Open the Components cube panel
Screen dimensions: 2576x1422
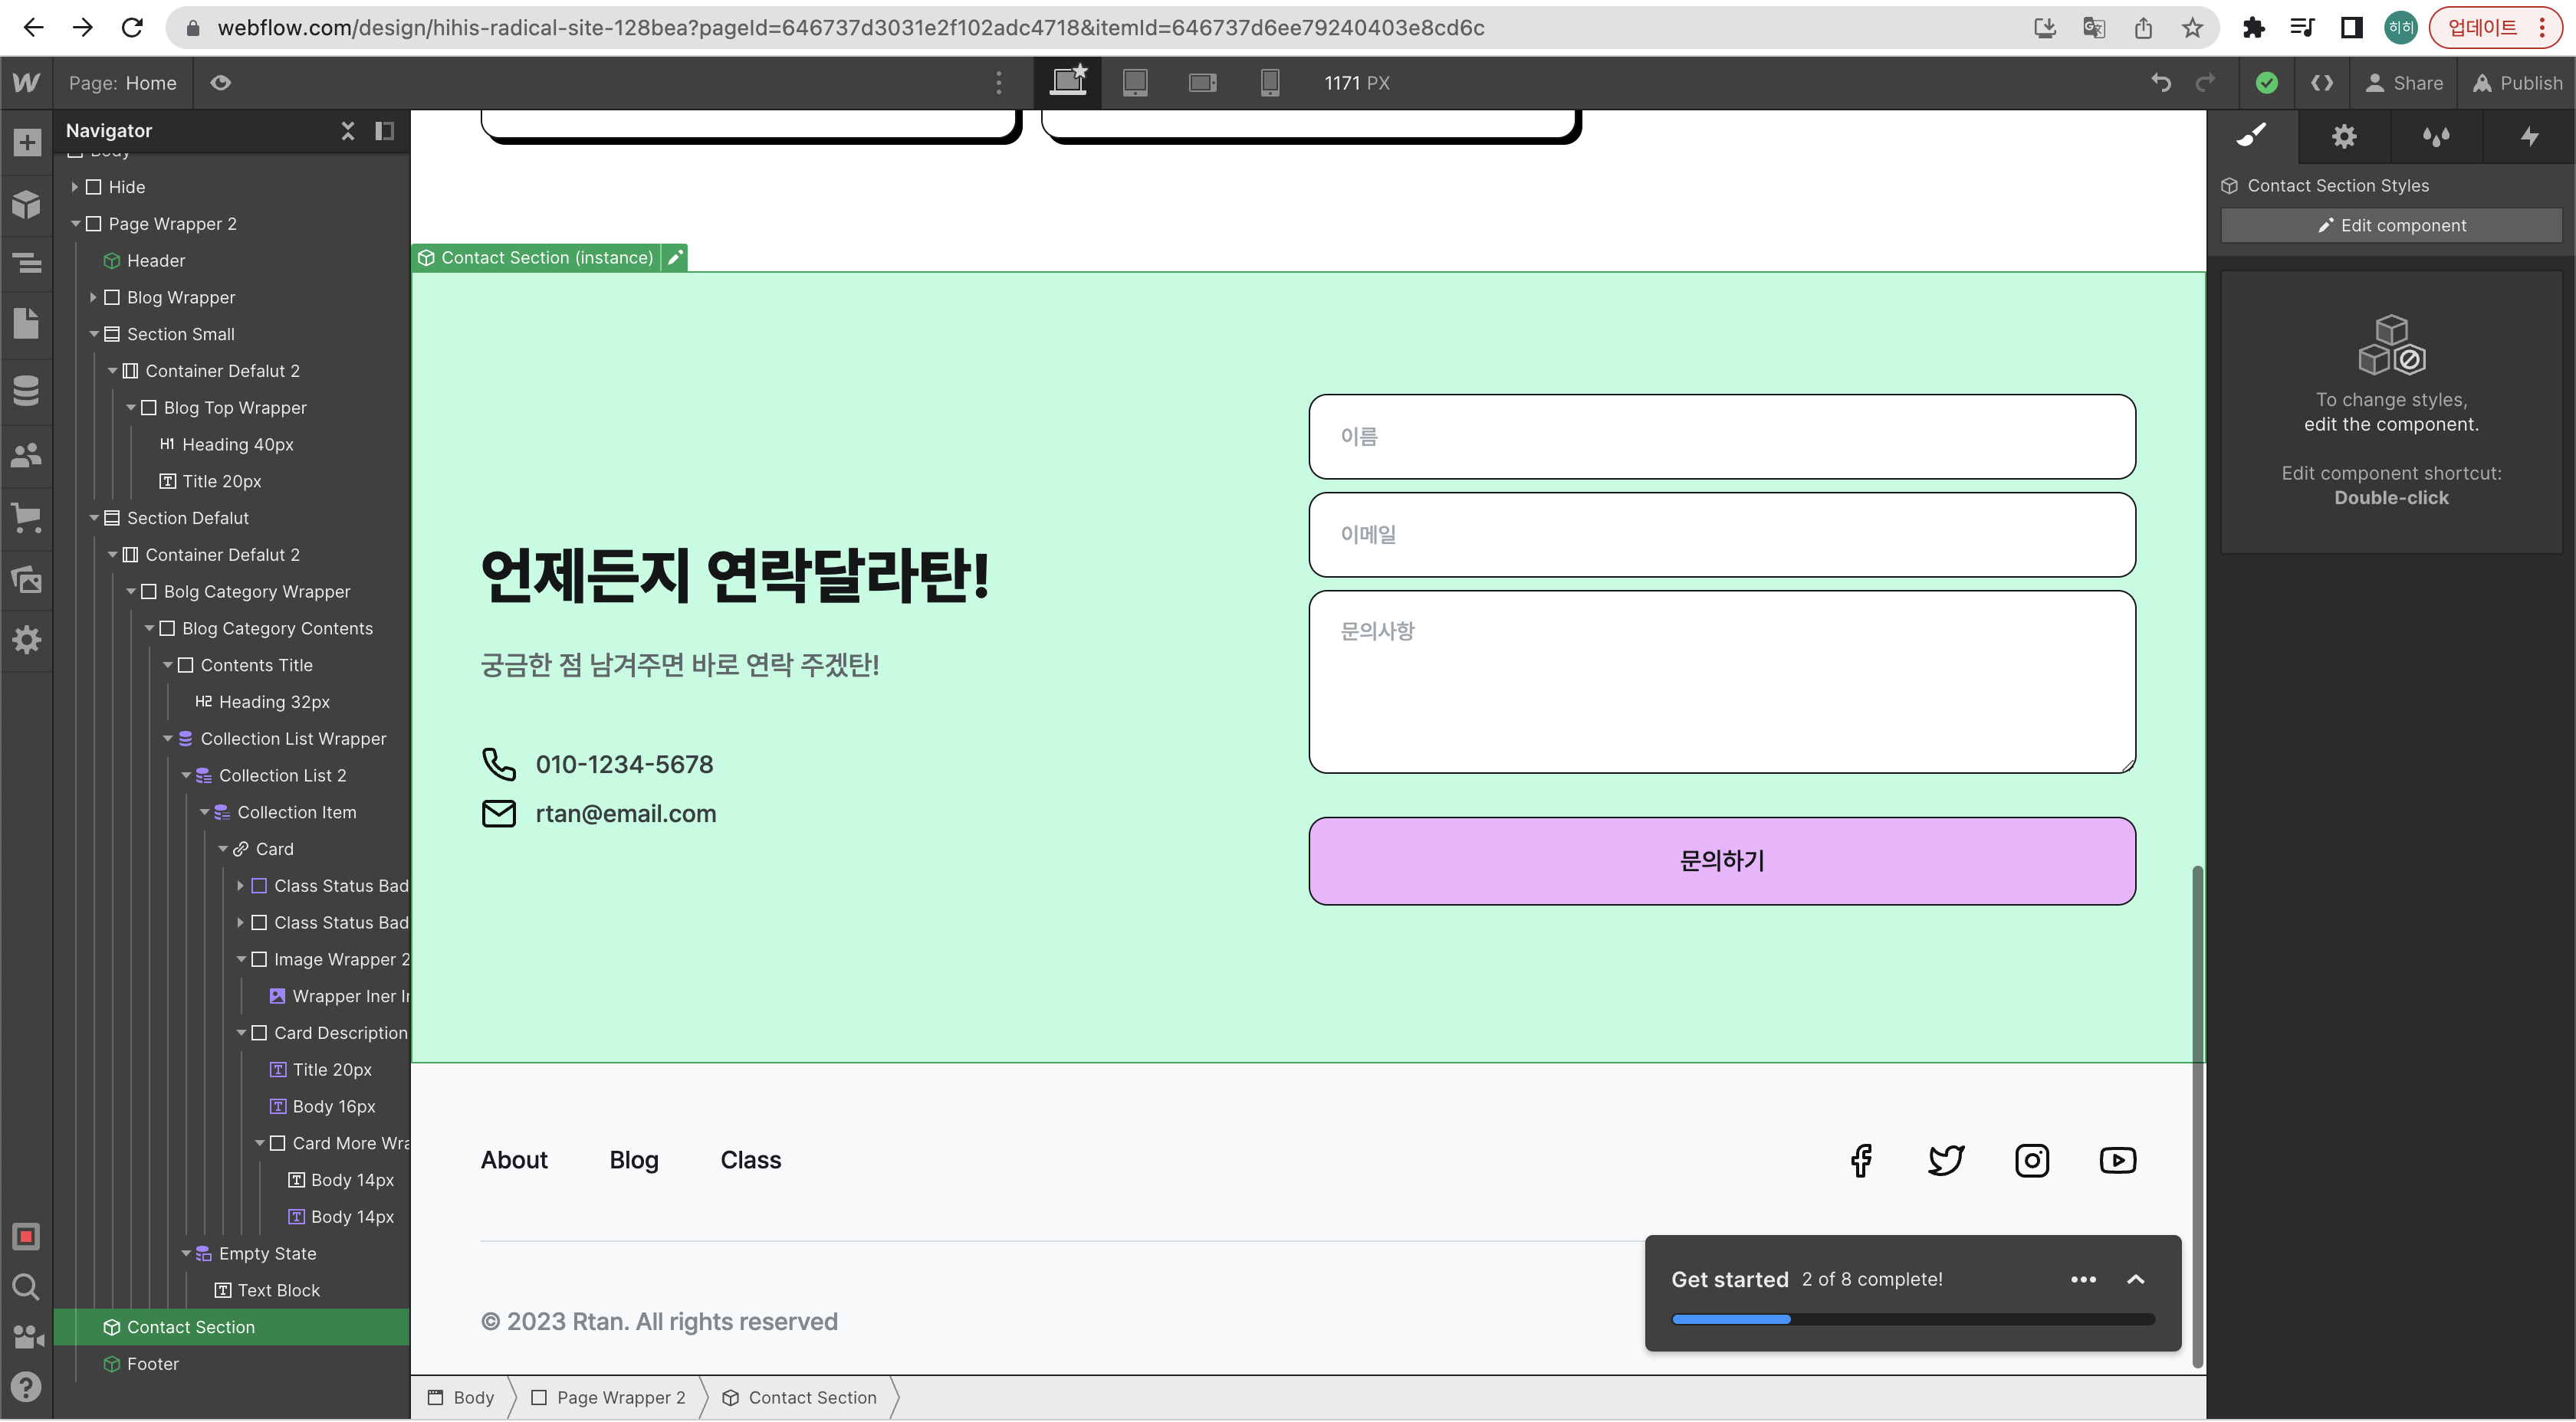[x=26, y=204]
